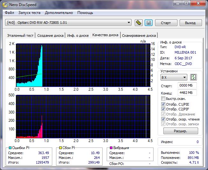208x170 pixels.
Task: Click the cyan Ошибки PI color swatch
Action: click(10, 148)
